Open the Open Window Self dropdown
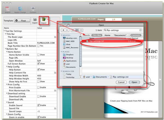The width and height of the screenshot is (164, 120). (x=47, y=61)
